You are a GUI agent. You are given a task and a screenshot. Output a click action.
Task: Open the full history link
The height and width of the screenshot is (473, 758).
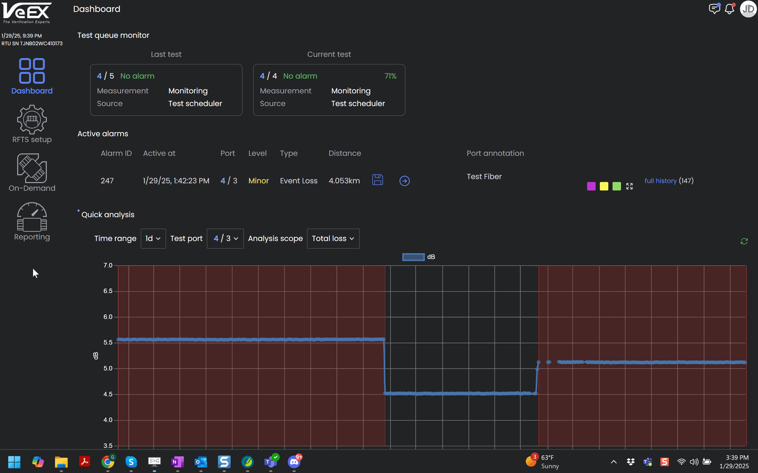[x=660, y=181]
